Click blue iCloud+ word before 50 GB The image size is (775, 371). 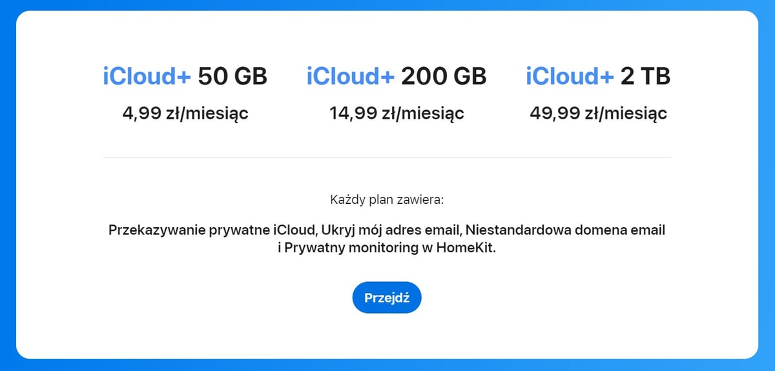(x=147, y=77)
